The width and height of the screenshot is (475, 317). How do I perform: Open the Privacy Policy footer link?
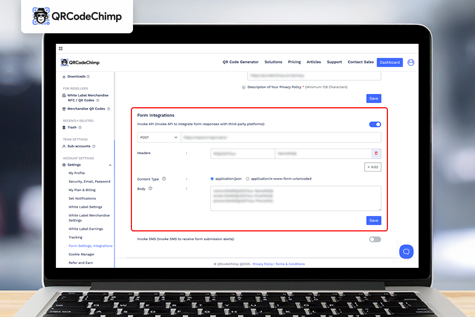pyautogui.click(x=263, y=264)
